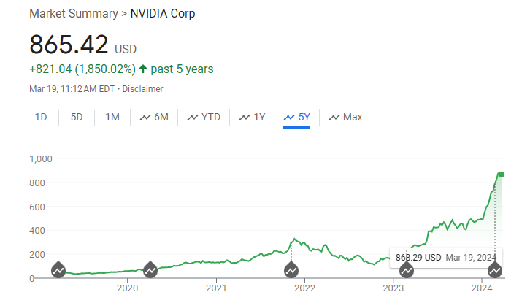Screen dimensions: 530x303
Task: Click the event marker icon after 2020
Action: click(x=150, y=270)
